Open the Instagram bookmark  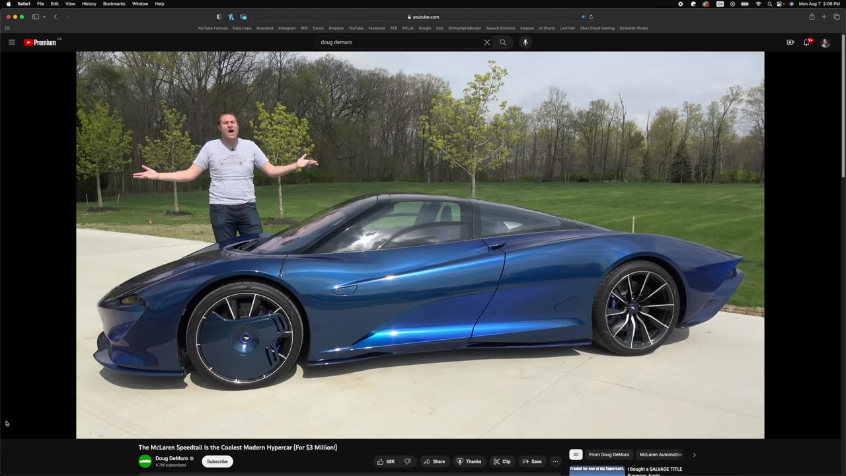287,28
